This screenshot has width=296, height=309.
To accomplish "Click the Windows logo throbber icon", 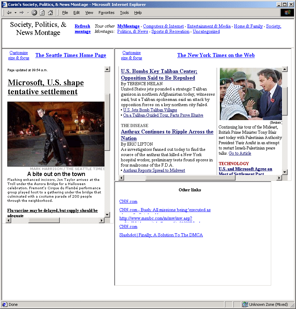I will point(287,13).
